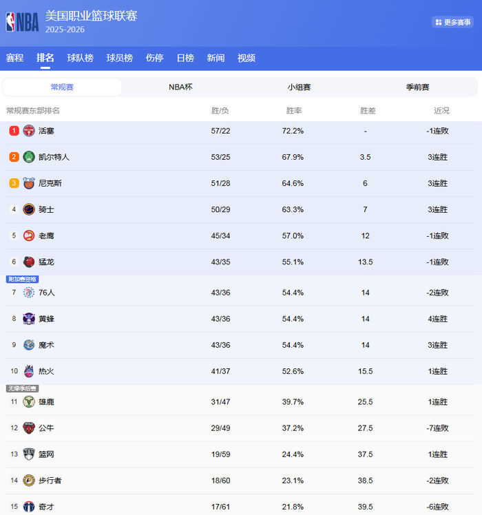Open the 球队榜 tab

tap(81, 58)
